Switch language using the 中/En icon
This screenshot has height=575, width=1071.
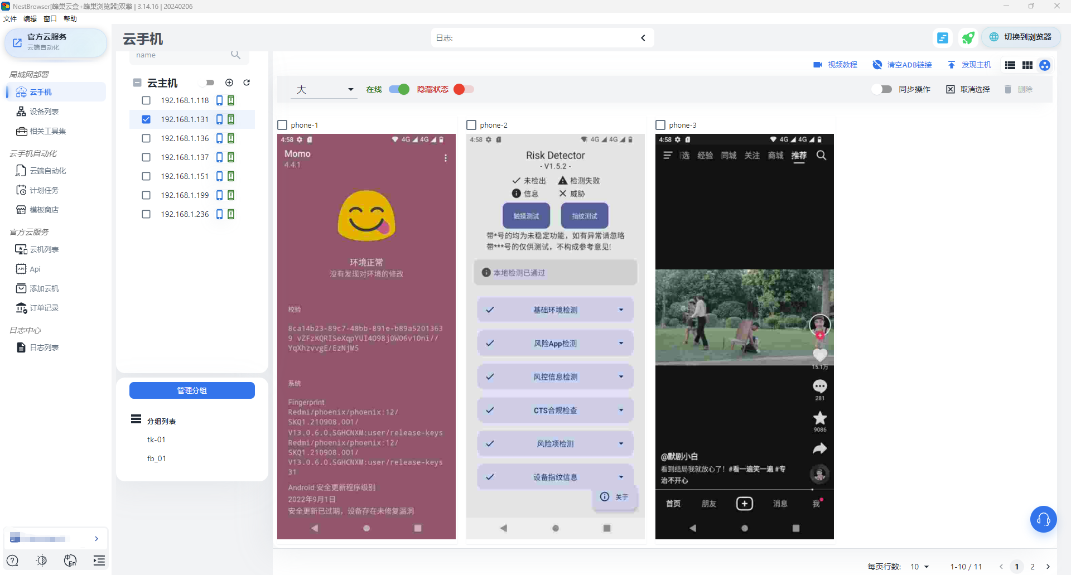(70, 560)
